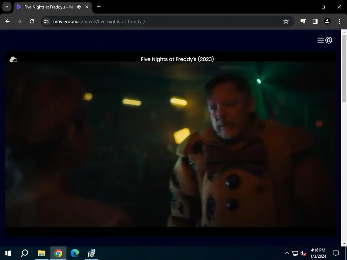The height and width of the screenshot is (260, 347).
Task: Go back to the previous page
Action: click(x=7, y=21)
